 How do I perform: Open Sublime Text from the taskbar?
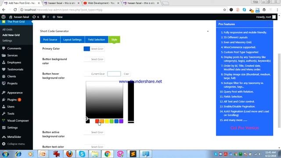coord(133,154)
